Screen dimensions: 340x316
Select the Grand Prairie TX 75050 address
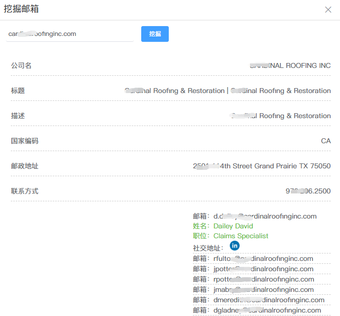point(262,166)
